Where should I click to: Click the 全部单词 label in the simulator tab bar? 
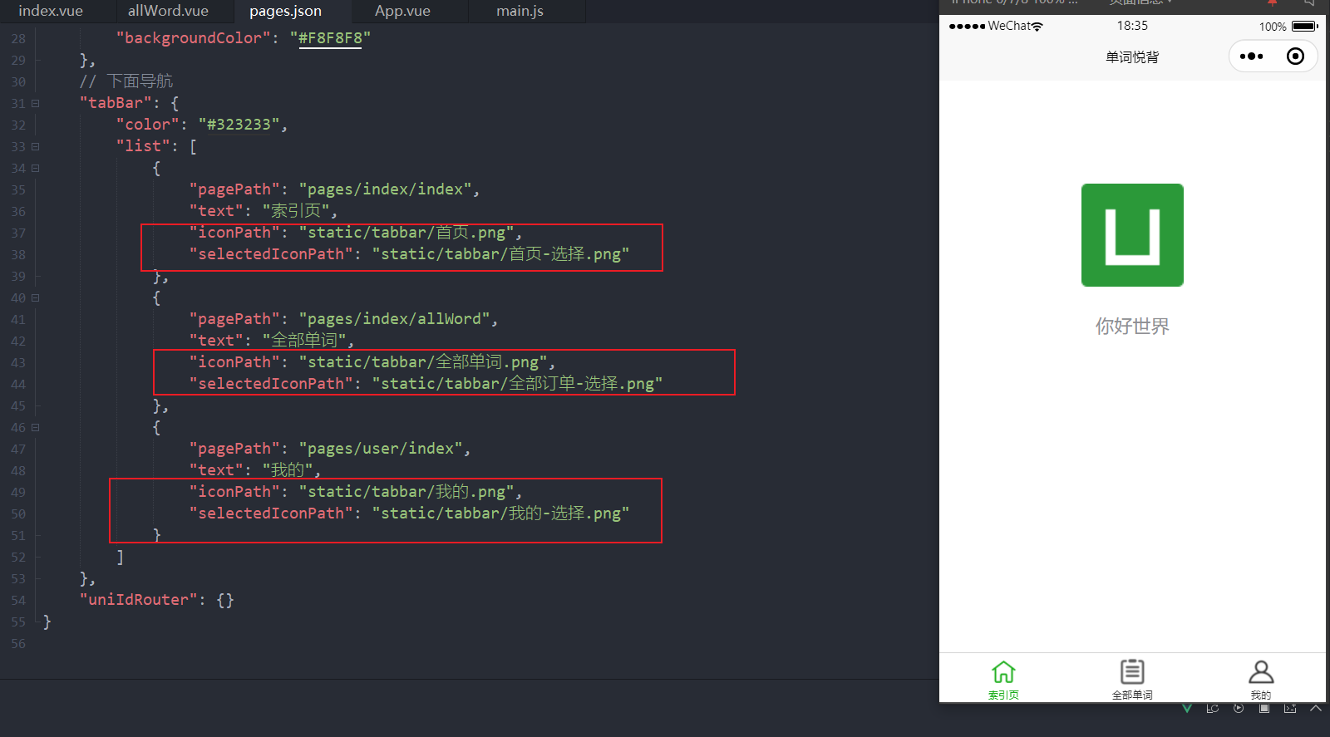pos(1132,695)
